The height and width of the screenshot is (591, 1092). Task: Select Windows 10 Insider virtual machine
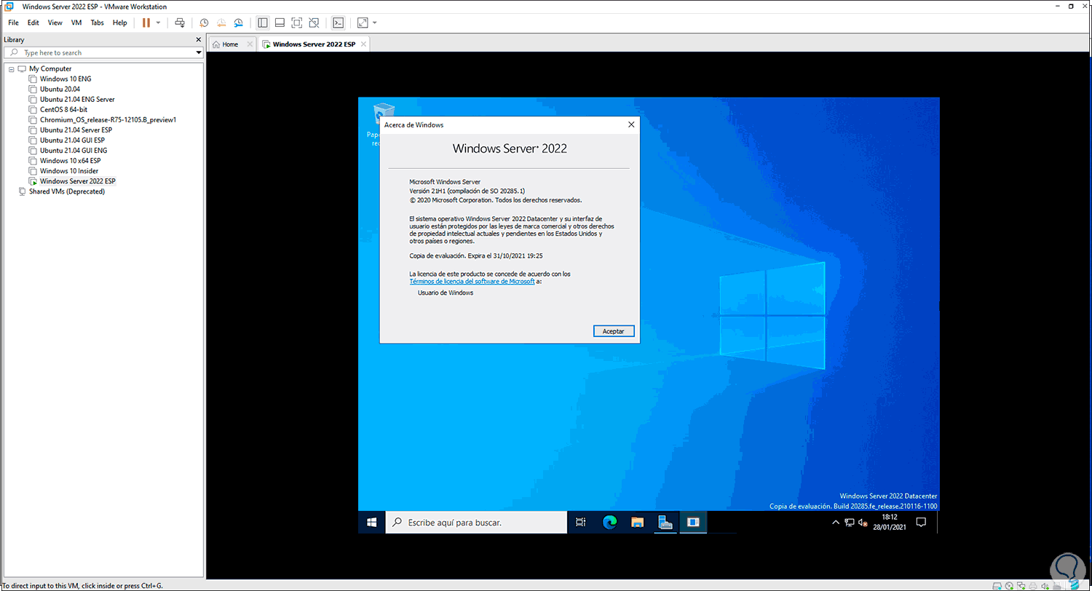point(69,171)
